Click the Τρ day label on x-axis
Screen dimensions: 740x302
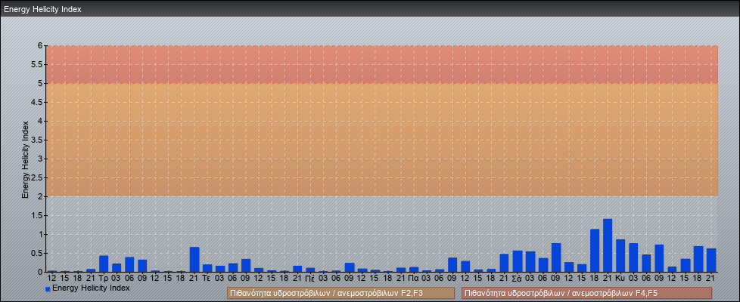(104, 278)
